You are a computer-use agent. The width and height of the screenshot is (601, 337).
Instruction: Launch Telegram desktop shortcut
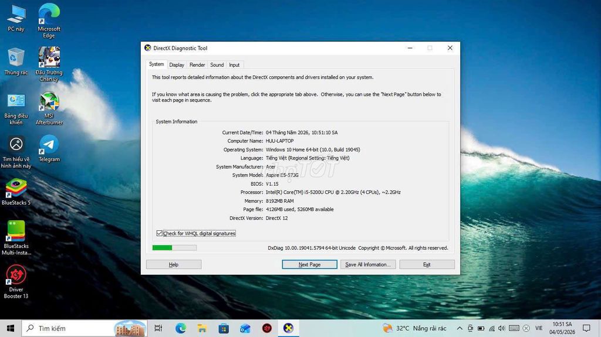pyautogui.click(x=49, y=149)
